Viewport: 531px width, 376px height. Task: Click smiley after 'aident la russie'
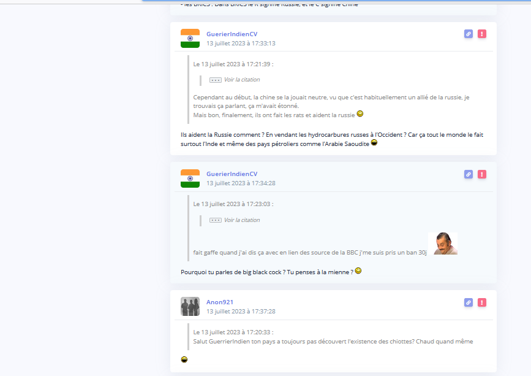pos(360,113)
